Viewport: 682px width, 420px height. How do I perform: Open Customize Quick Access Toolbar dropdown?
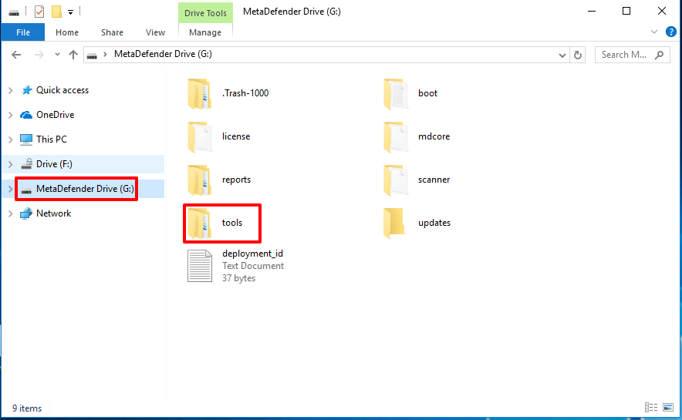70,12
